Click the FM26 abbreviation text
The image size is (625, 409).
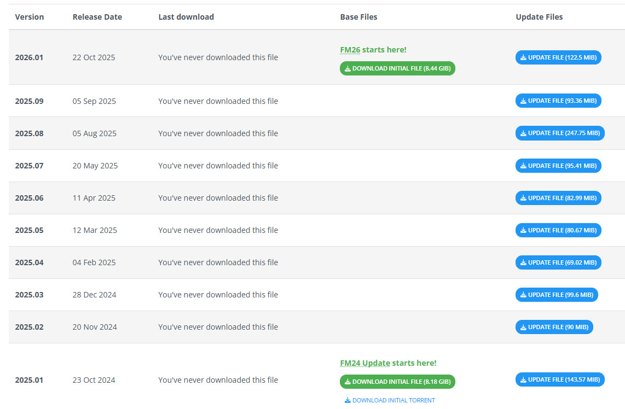(350, 50)
